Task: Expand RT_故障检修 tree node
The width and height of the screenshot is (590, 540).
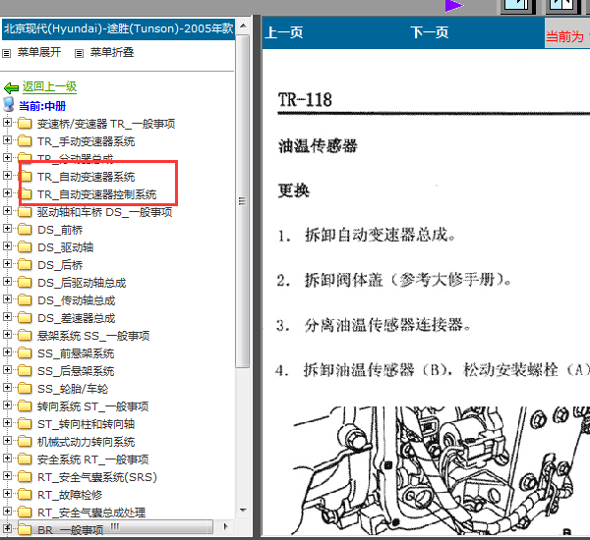Action: click(x=7, y=493)
